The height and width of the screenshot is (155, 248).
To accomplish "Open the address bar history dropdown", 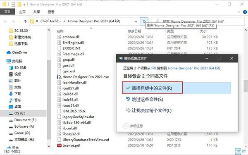I will (136, 21).
